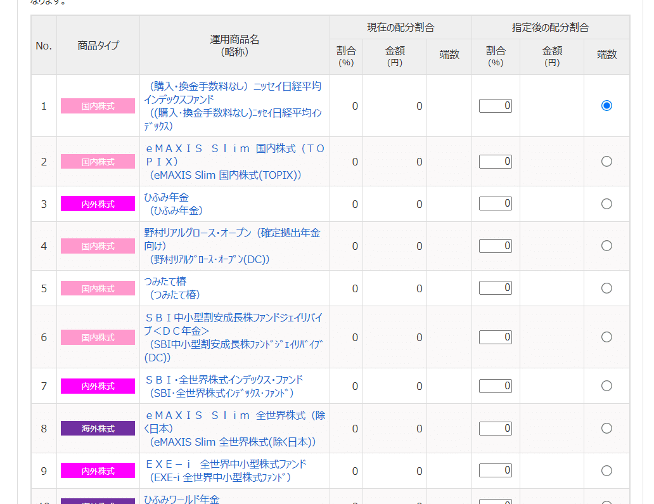Click the 割合 input for つみたて椿
The image size is (654, 504).
(496, 288)
